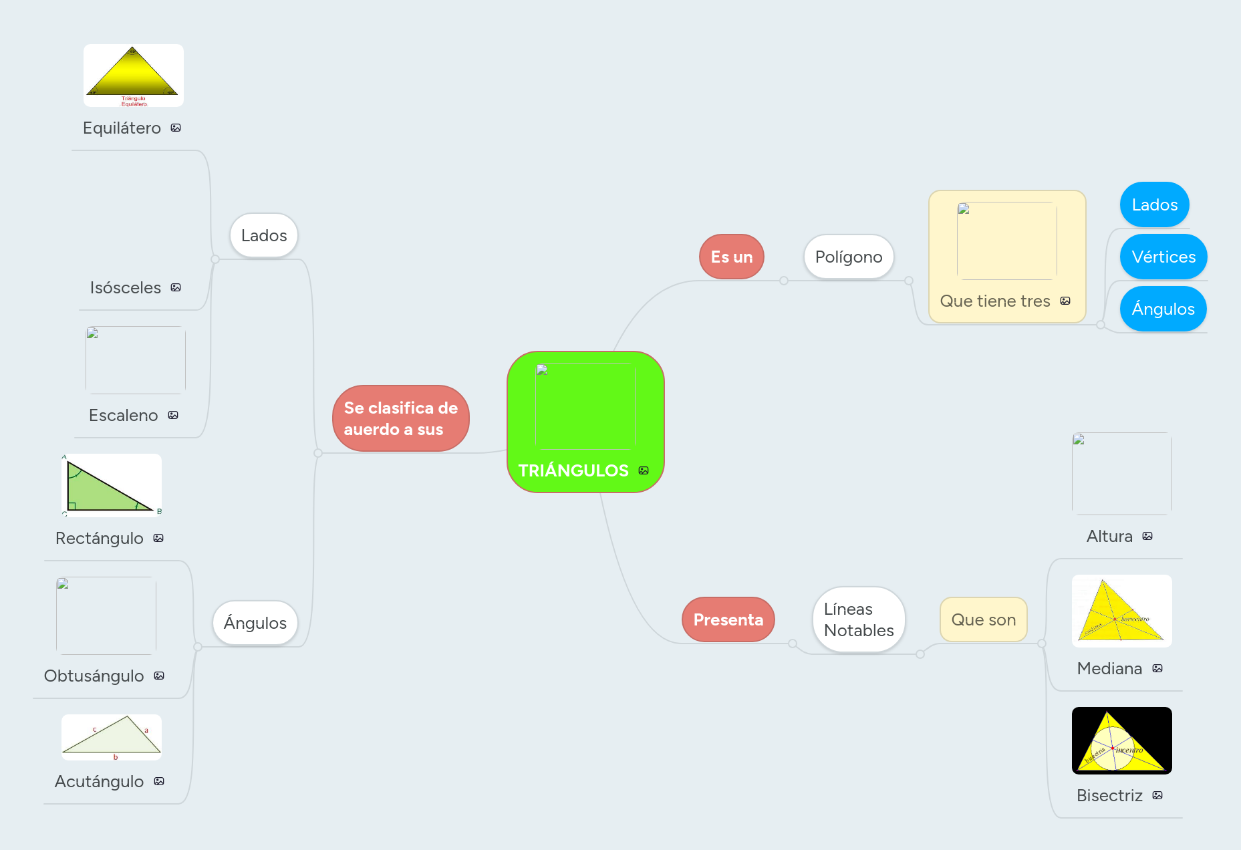Viewport: 1241px width, 850px height.
Task: Select the Polígono node
Action: pyautogui.click(x=849, y=257)
